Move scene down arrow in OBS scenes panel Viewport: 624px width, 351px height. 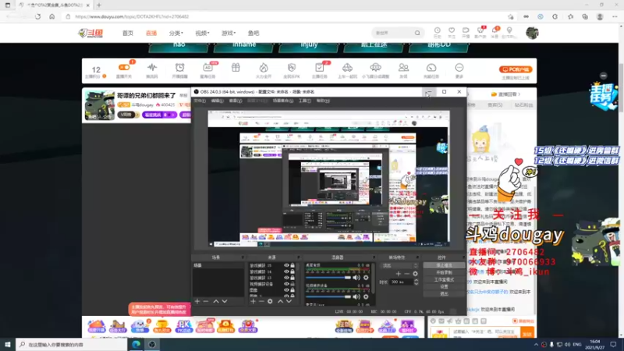[225, 301]
